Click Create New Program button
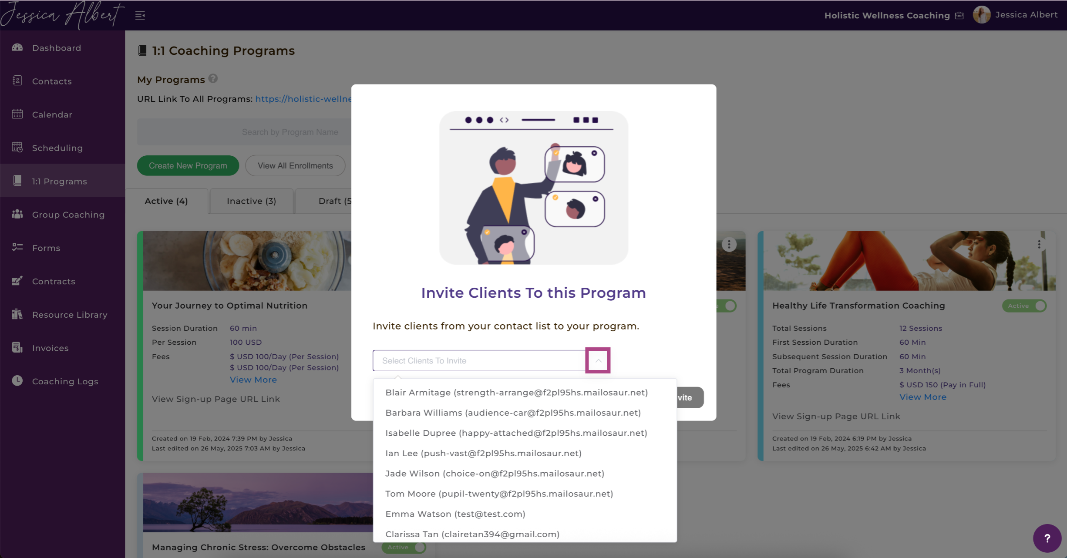Image resolution: width=1067 pixels, height=558 pixels. tap(188, 165)
